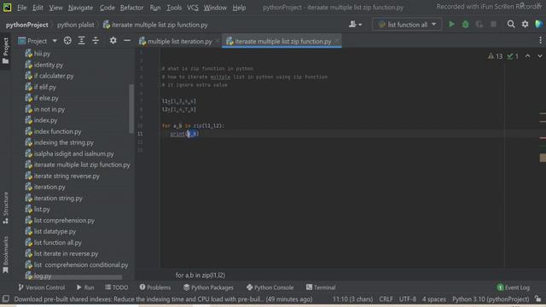
Task: Click the Stop process icon
Action: [x=493, y=25]
